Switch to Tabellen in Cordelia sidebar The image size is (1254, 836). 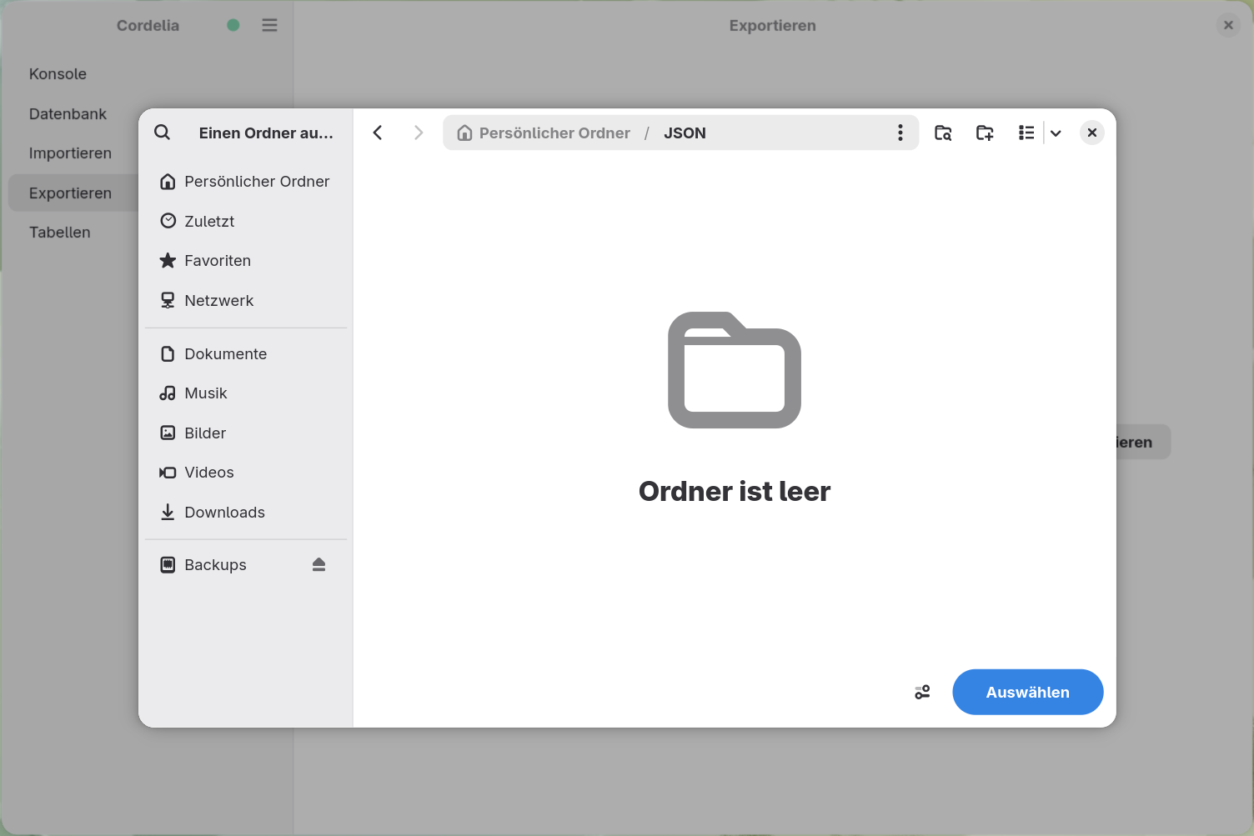pyautogui.click(x=73, y=233)
